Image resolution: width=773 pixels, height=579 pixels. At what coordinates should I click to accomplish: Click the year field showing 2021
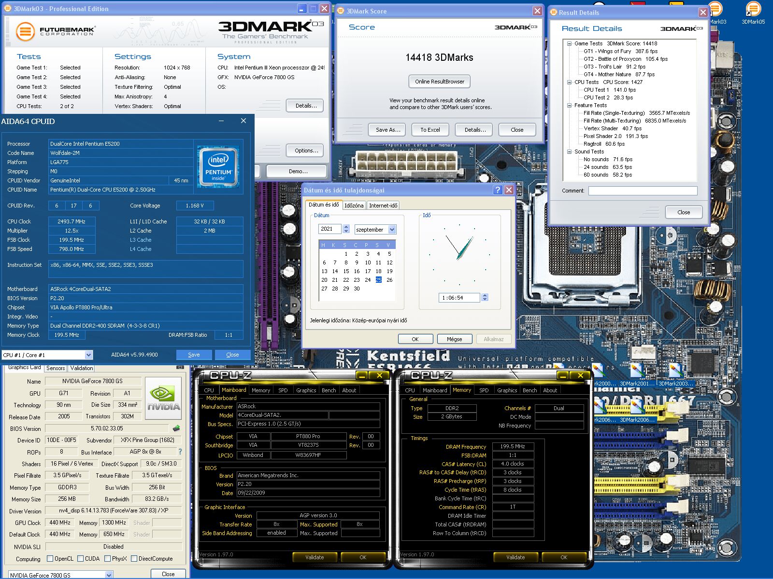pos(330,229)
